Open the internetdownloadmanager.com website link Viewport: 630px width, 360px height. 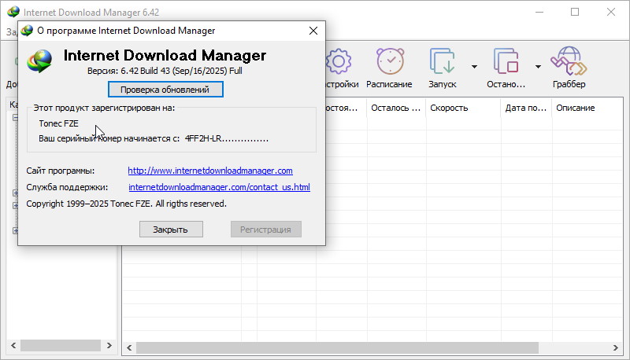[210, 171]
